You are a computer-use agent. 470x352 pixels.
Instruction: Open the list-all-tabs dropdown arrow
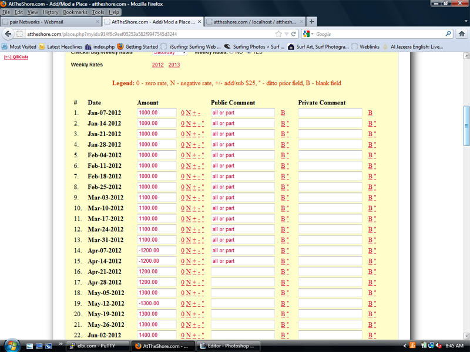[x=466, y=22]
